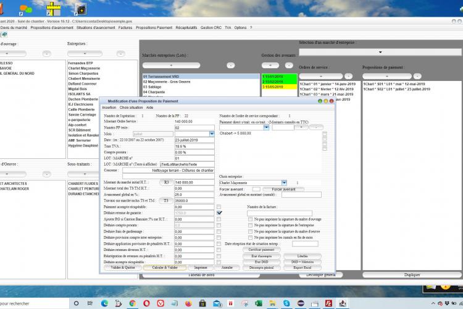This screenshot has height=309, width=463.
Task: Open the Paiement direct s/trait. dropdown
Action: 266,127
